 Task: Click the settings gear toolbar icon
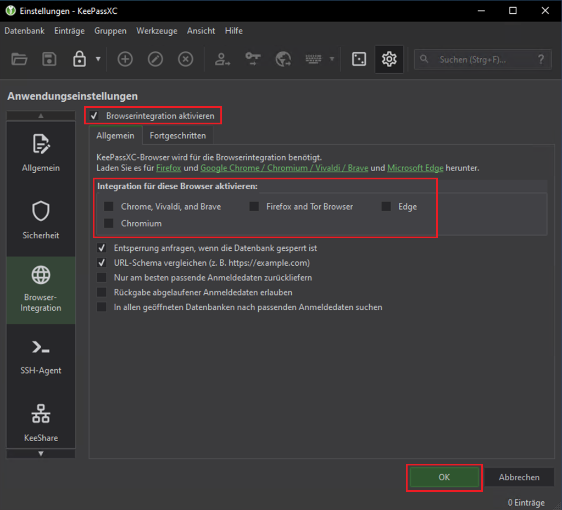(x=389, y=59)
